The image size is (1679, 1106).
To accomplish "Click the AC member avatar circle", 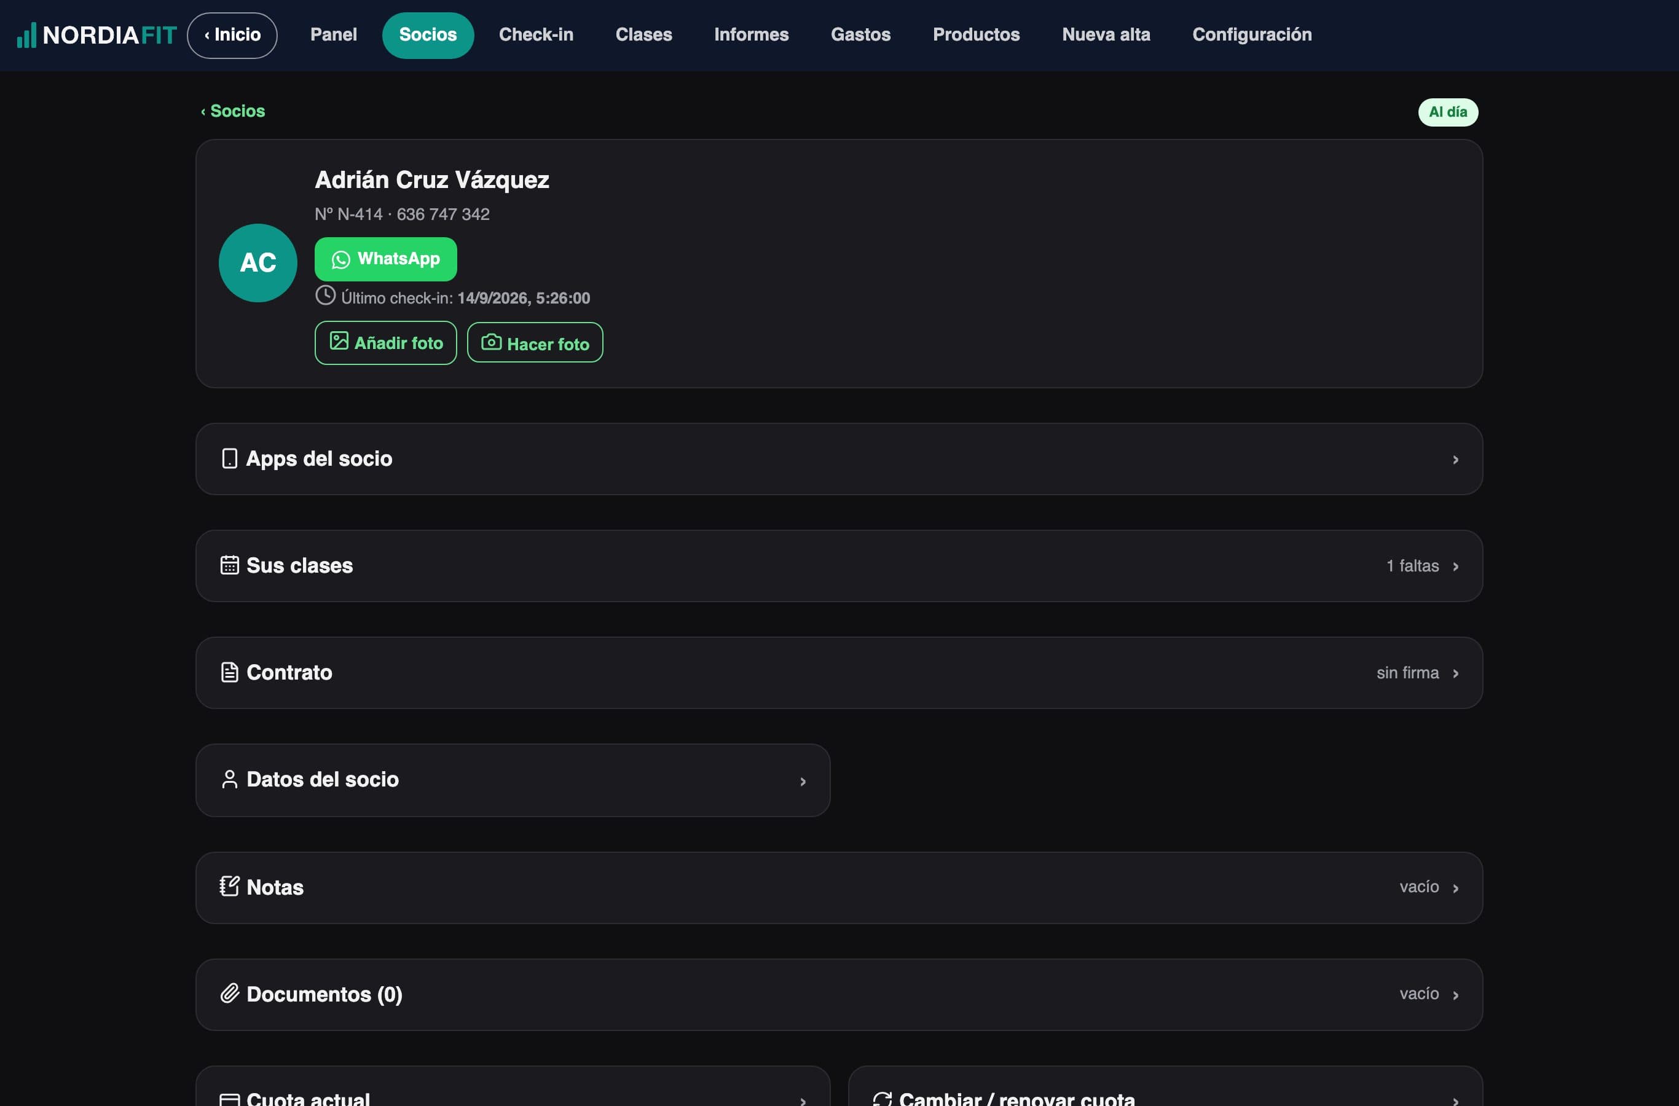I will pyautogui.click(x=258, y=263).
